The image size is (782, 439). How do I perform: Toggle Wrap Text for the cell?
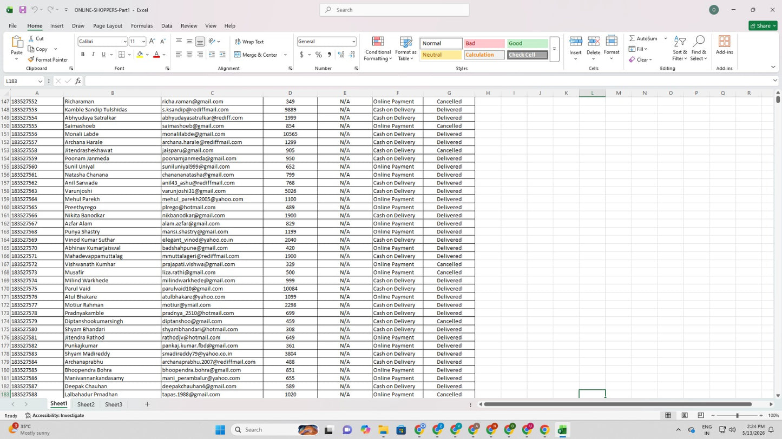[x=249, y=42]
